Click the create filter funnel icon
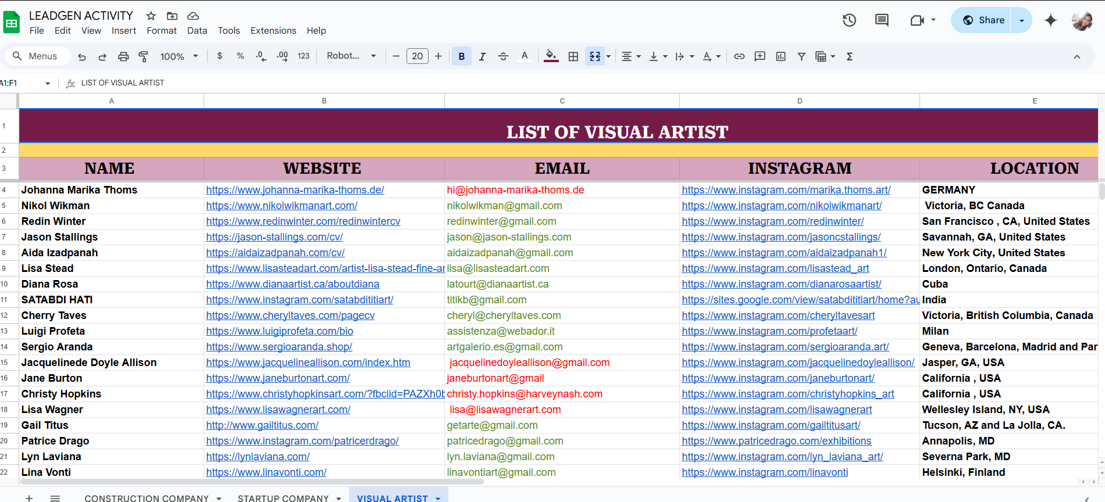Viewport: 1105px width, 502px height. pos(801,56)
